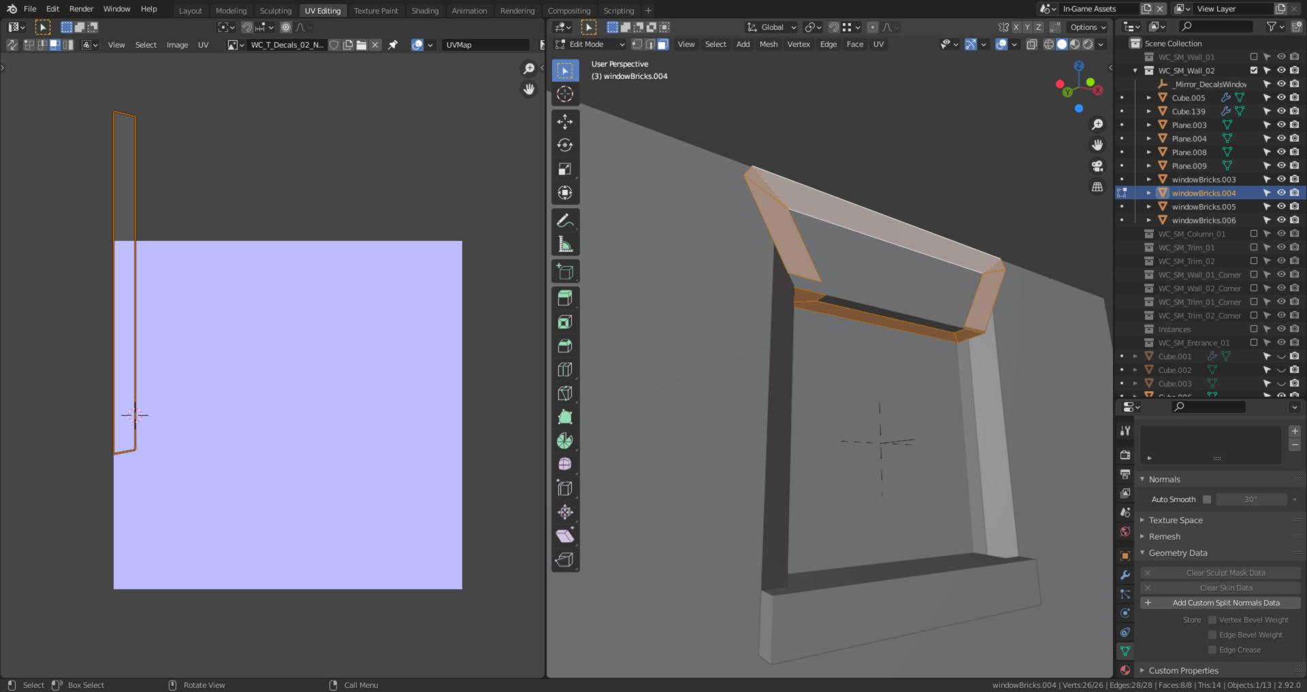Activate the Extrude Region tool
Image resolution: width=1307 pixels, height=692 pixels.
point(565,297)
